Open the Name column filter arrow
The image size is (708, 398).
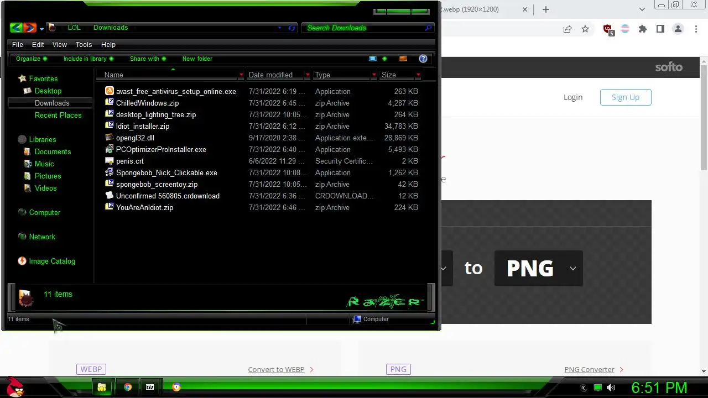tap(241, 75)
